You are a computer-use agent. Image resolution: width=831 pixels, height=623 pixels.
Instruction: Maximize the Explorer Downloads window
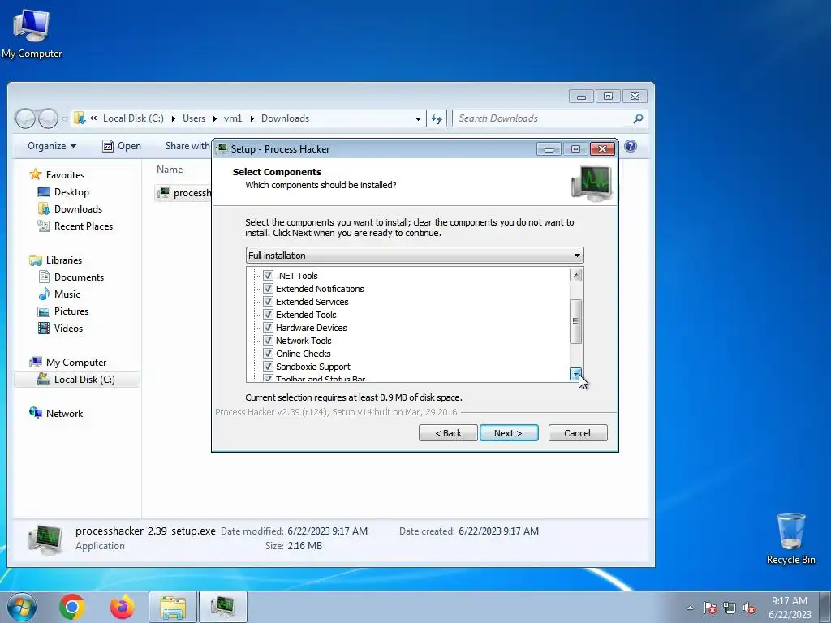pos(609,97)
